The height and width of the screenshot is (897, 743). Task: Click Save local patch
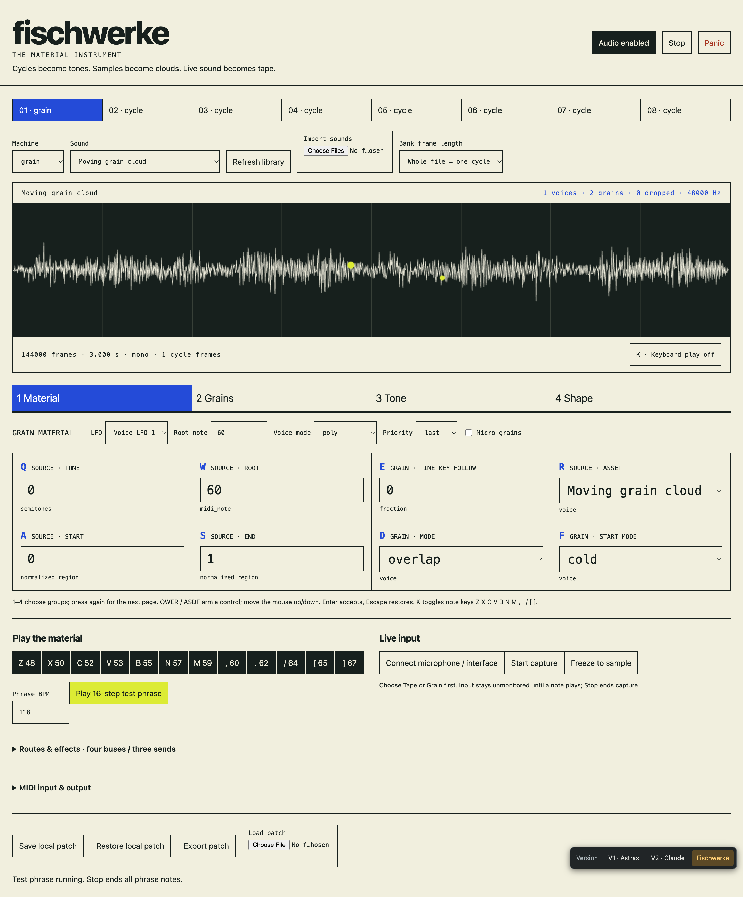coord(48,846)
